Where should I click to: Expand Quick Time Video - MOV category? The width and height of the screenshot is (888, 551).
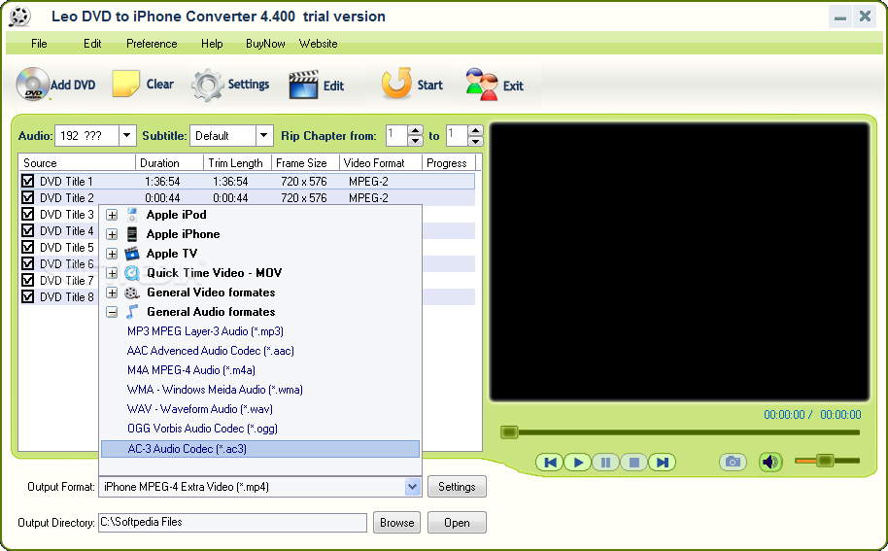pos(112,273)
